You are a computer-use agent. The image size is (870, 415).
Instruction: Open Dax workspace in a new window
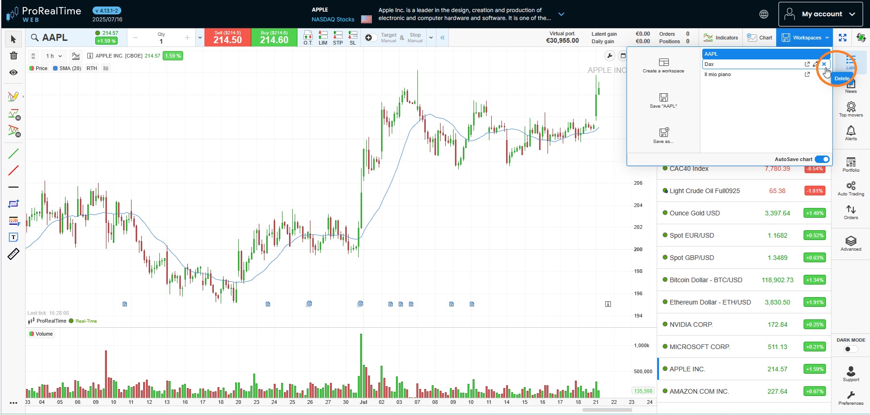807,64
